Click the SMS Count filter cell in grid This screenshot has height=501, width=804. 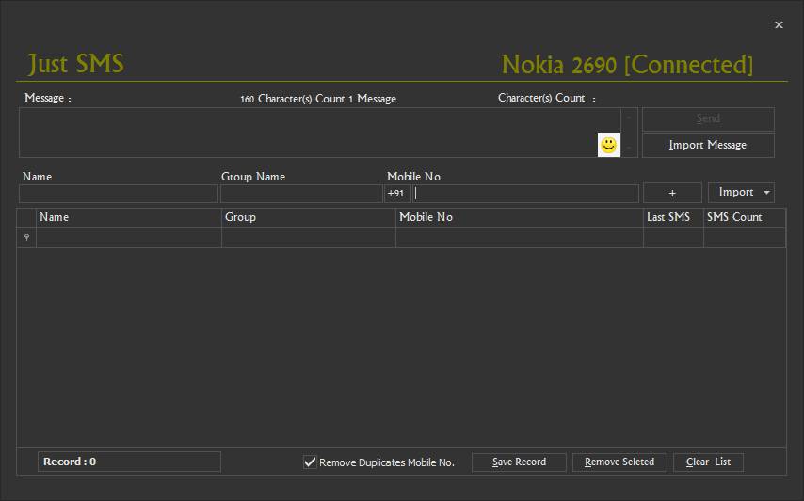pyautogui.click(x=745, y=238)
